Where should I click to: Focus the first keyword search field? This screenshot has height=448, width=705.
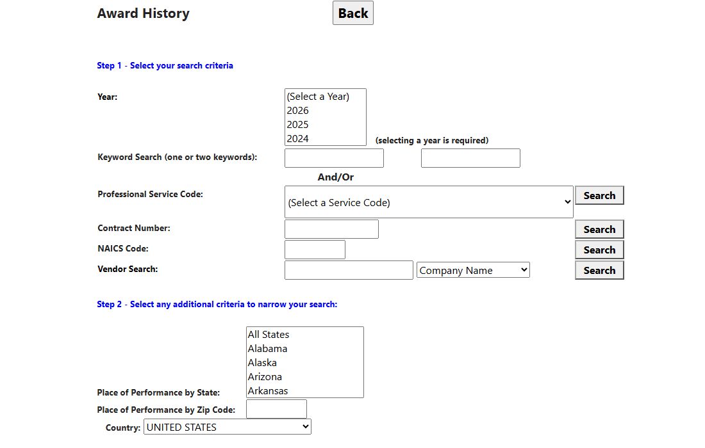[x=334, y=158]
